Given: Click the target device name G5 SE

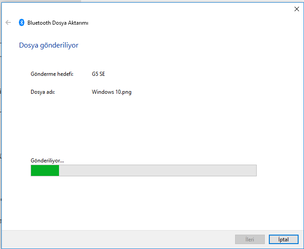Looking at the screenshot, I should click(x=98, y=74).
